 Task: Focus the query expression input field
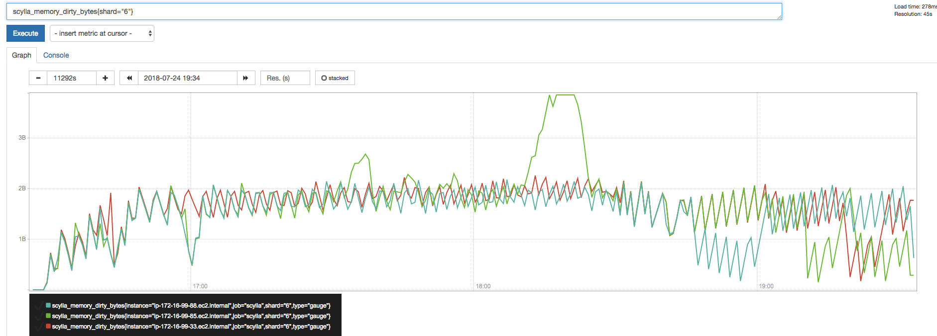[x=394, y=11]
